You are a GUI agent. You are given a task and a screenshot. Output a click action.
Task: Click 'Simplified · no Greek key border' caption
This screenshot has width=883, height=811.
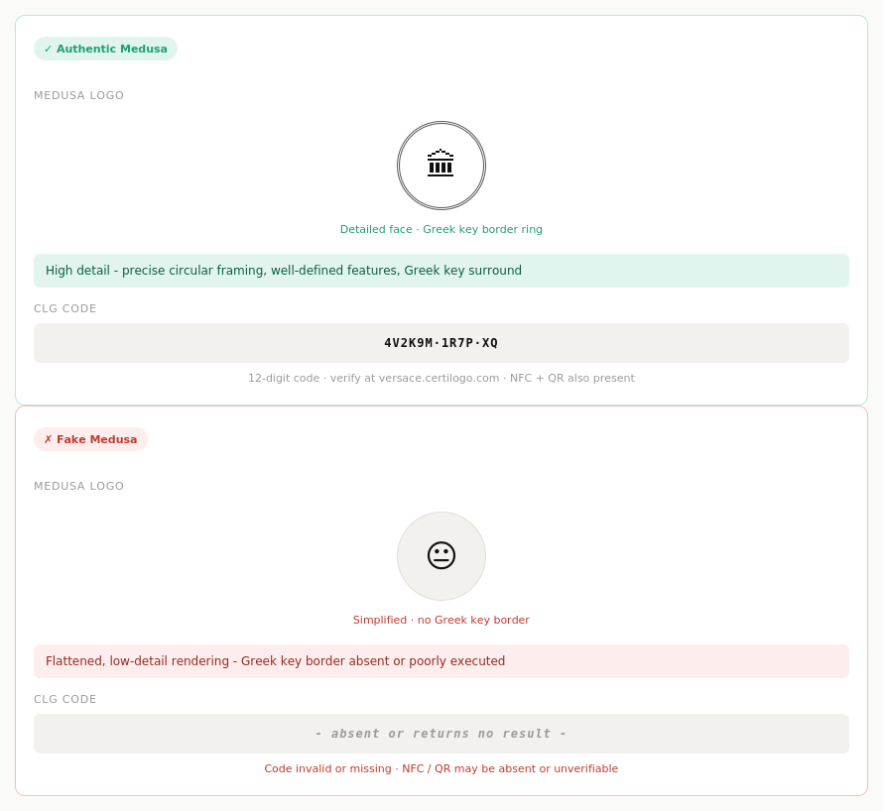coord(441,620)
